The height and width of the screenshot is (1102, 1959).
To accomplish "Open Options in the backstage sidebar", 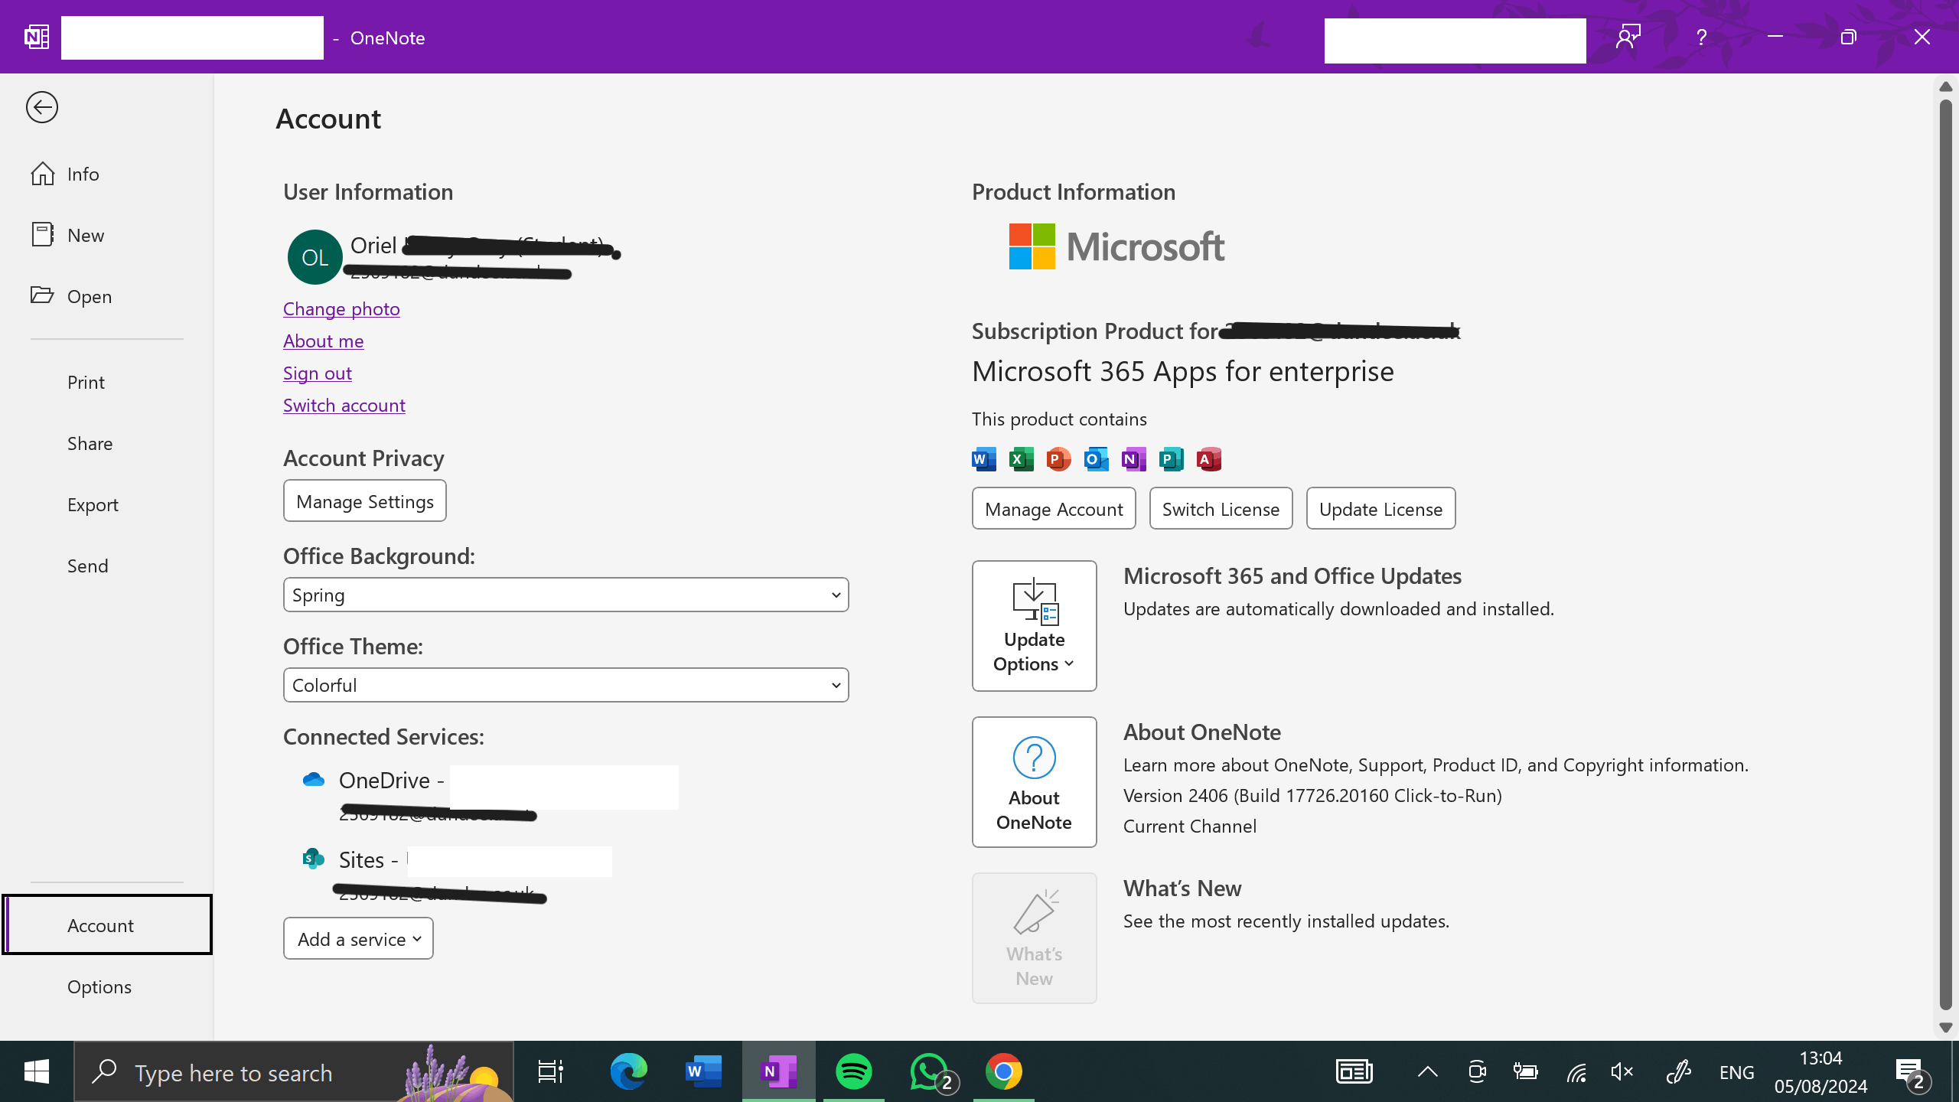I will coord(106,986).
